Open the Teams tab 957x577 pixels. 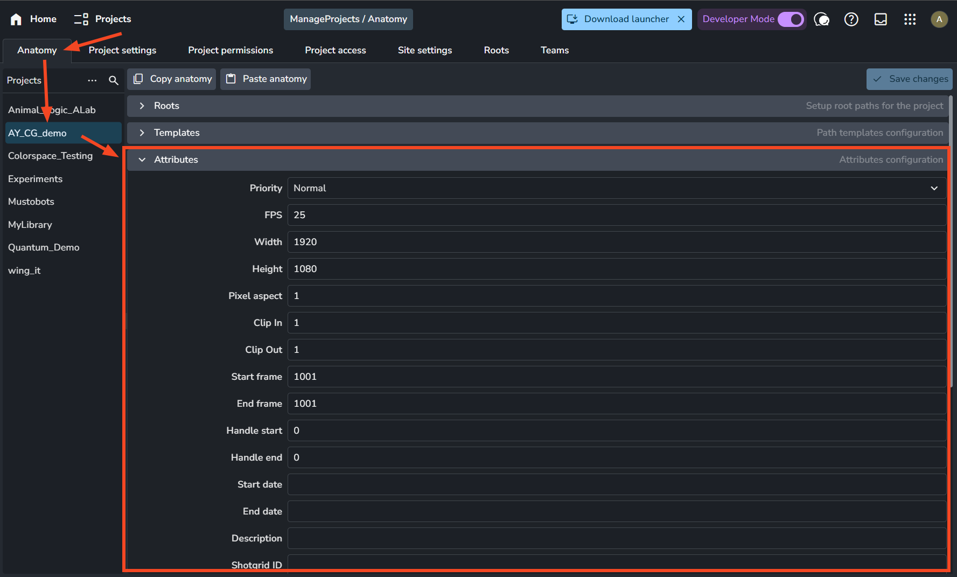click(555, 50)
